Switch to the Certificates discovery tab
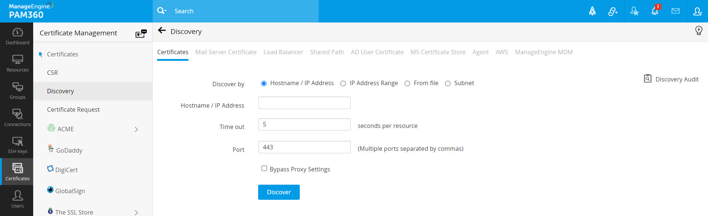This screenshot has width=708, height=216. pyautogui.click(x=173, y=52)
